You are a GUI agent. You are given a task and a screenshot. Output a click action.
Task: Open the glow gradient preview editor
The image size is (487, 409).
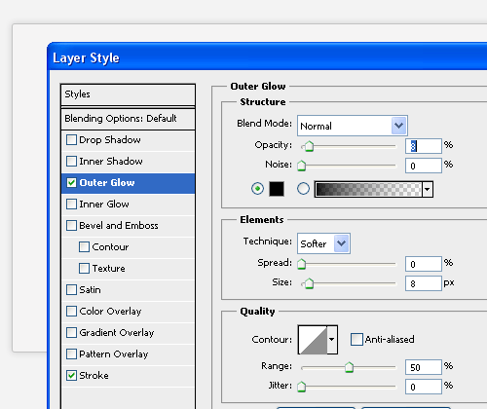tap(368, 189)
